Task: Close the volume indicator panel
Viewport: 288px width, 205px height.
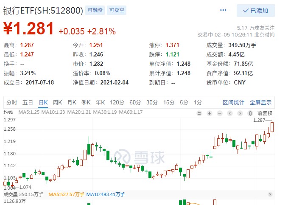Action: click(x=270, y=194)
